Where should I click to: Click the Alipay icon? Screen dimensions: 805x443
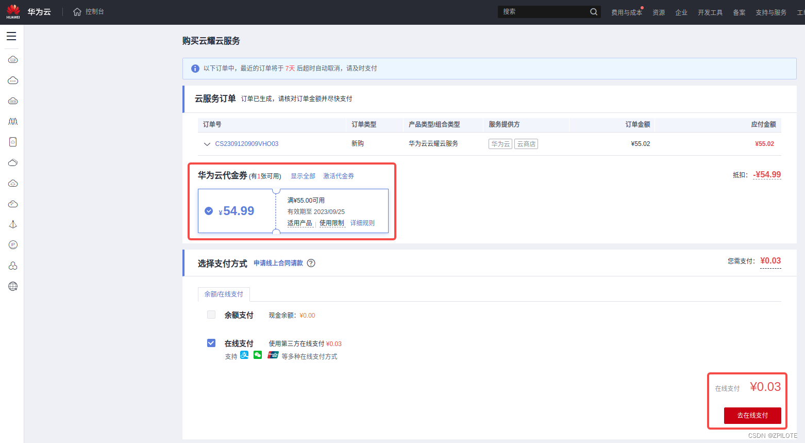[244, 355]
